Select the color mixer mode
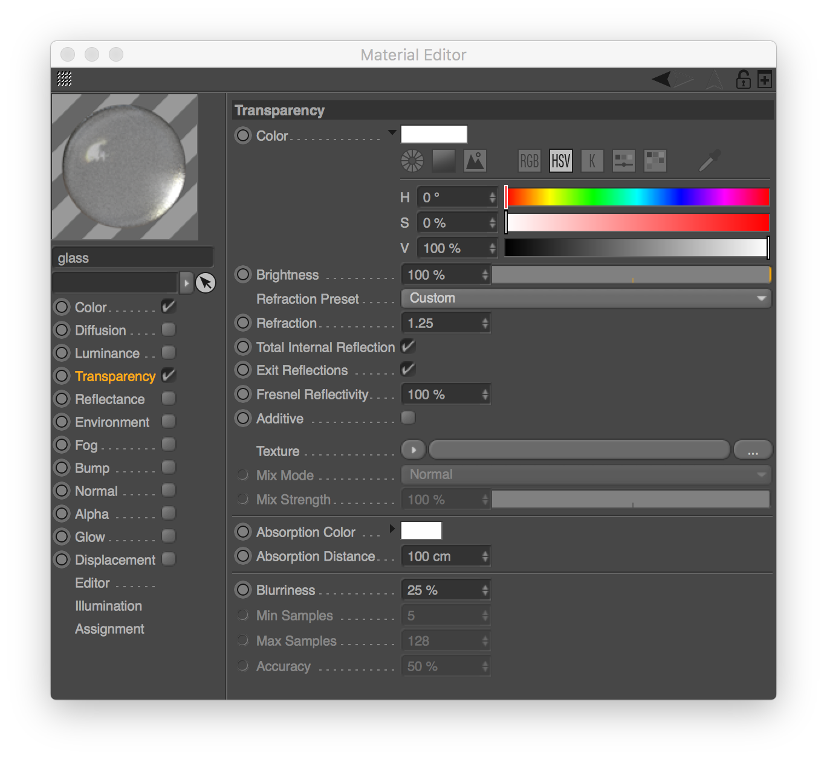Image resolution: width=827 pixels, height=760 pixels. point(623,161)
